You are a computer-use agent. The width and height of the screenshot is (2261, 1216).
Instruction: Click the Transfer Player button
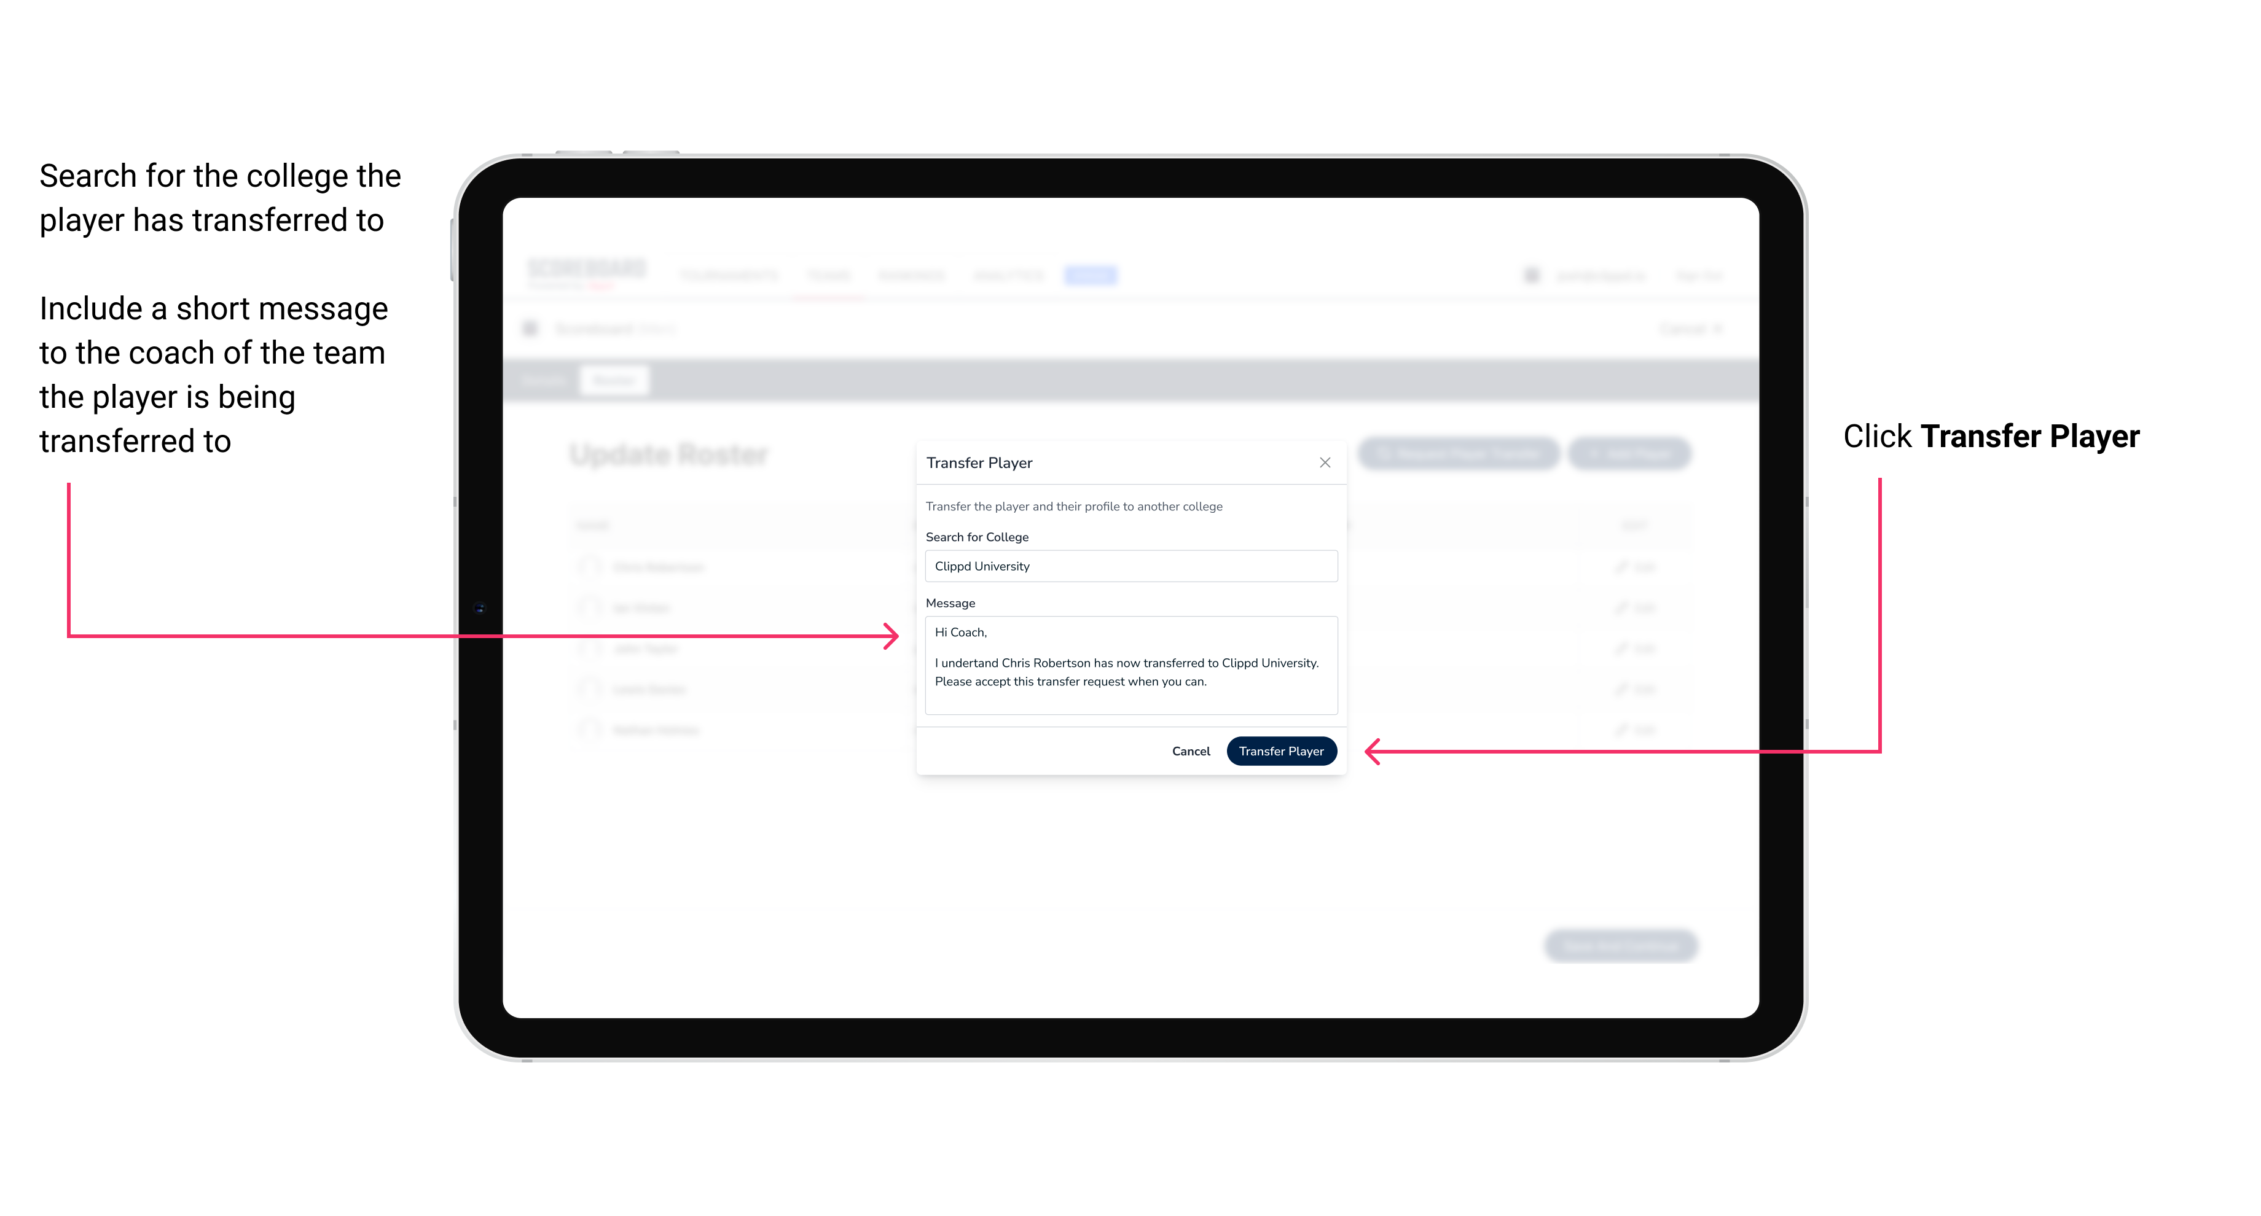coord(1280,750)
